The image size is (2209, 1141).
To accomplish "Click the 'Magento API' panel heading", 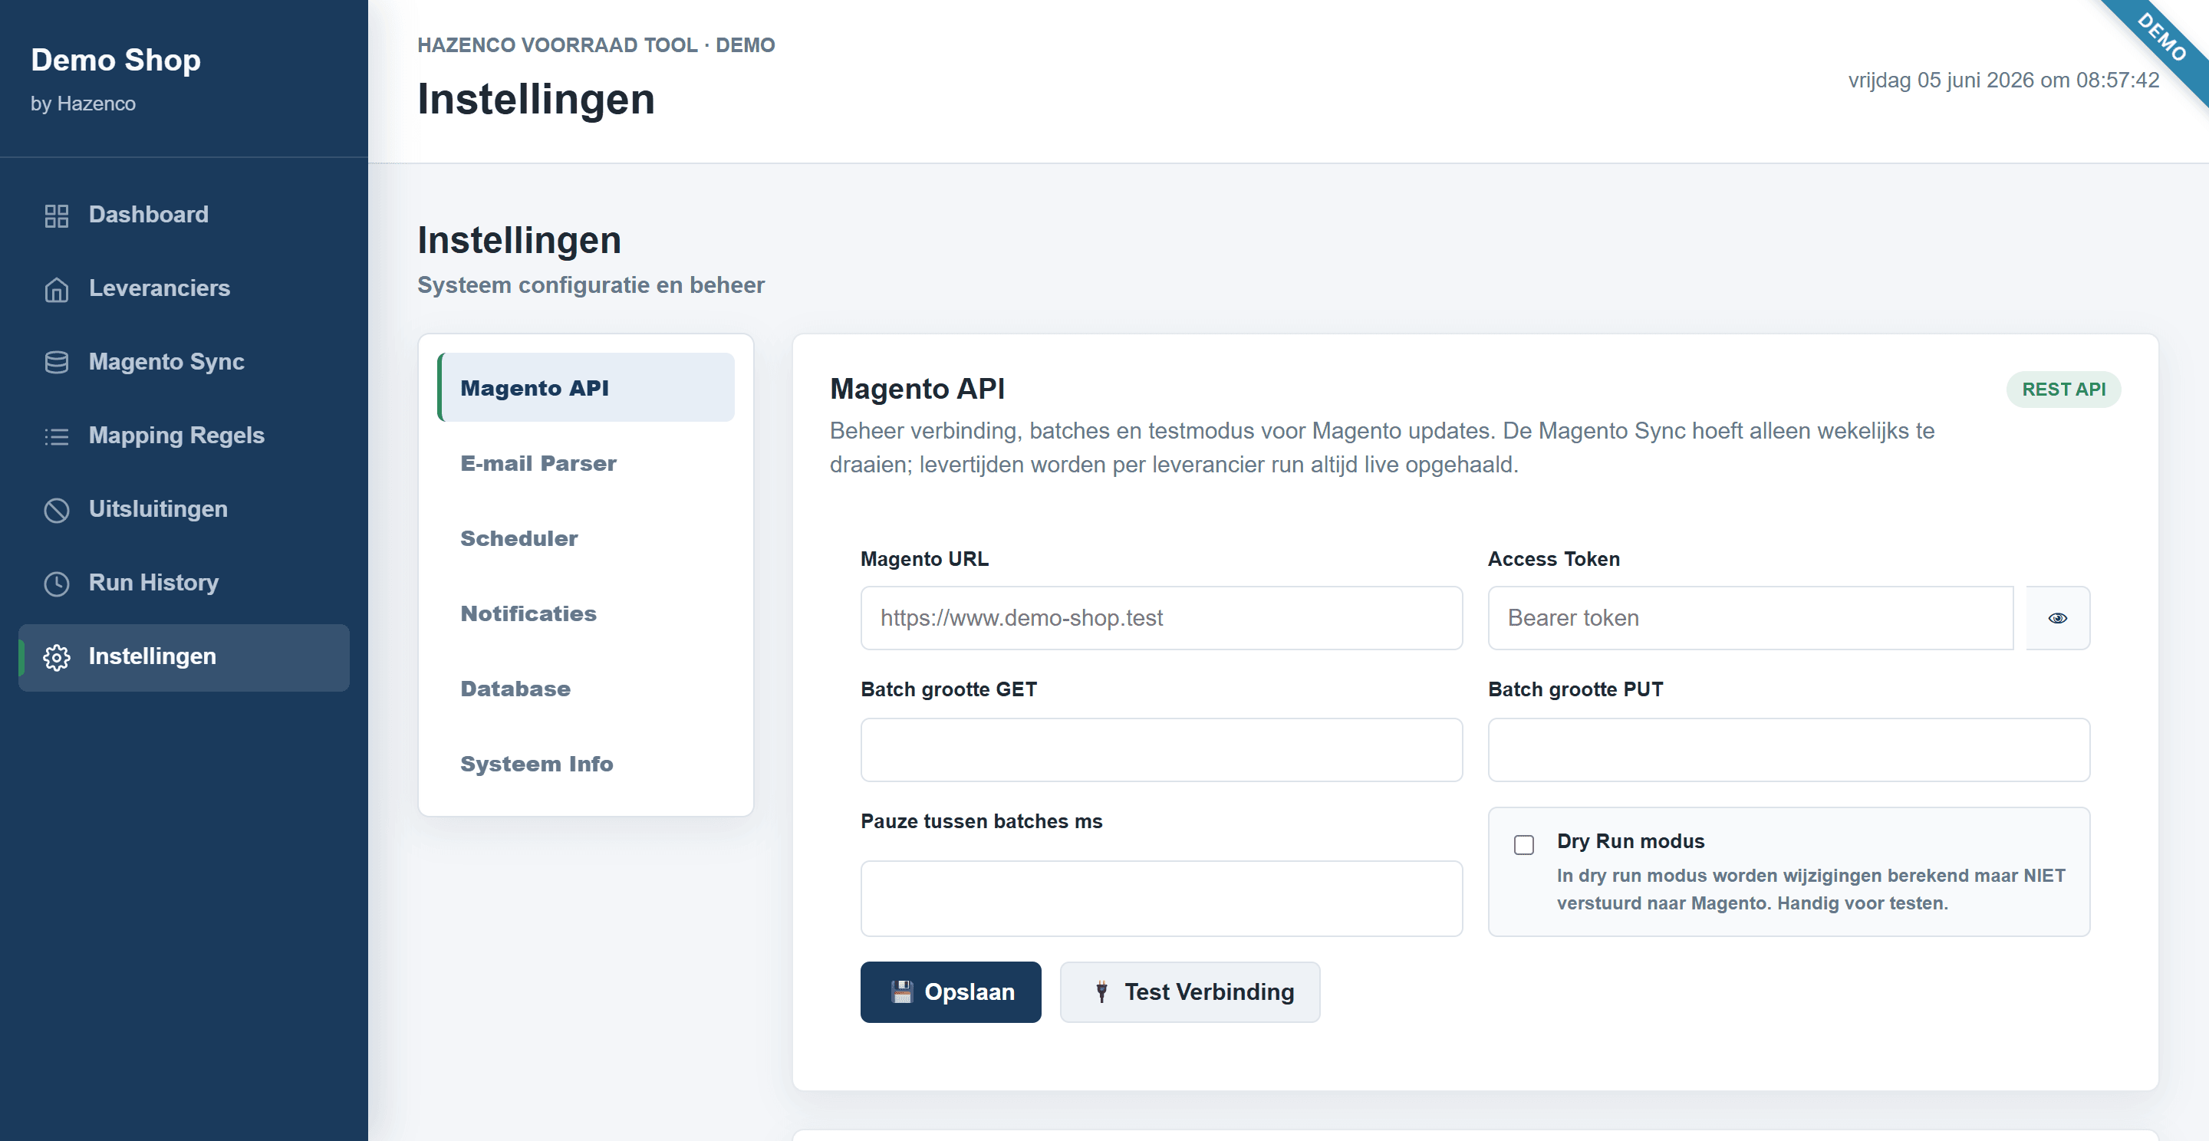I will pos(917,390).
